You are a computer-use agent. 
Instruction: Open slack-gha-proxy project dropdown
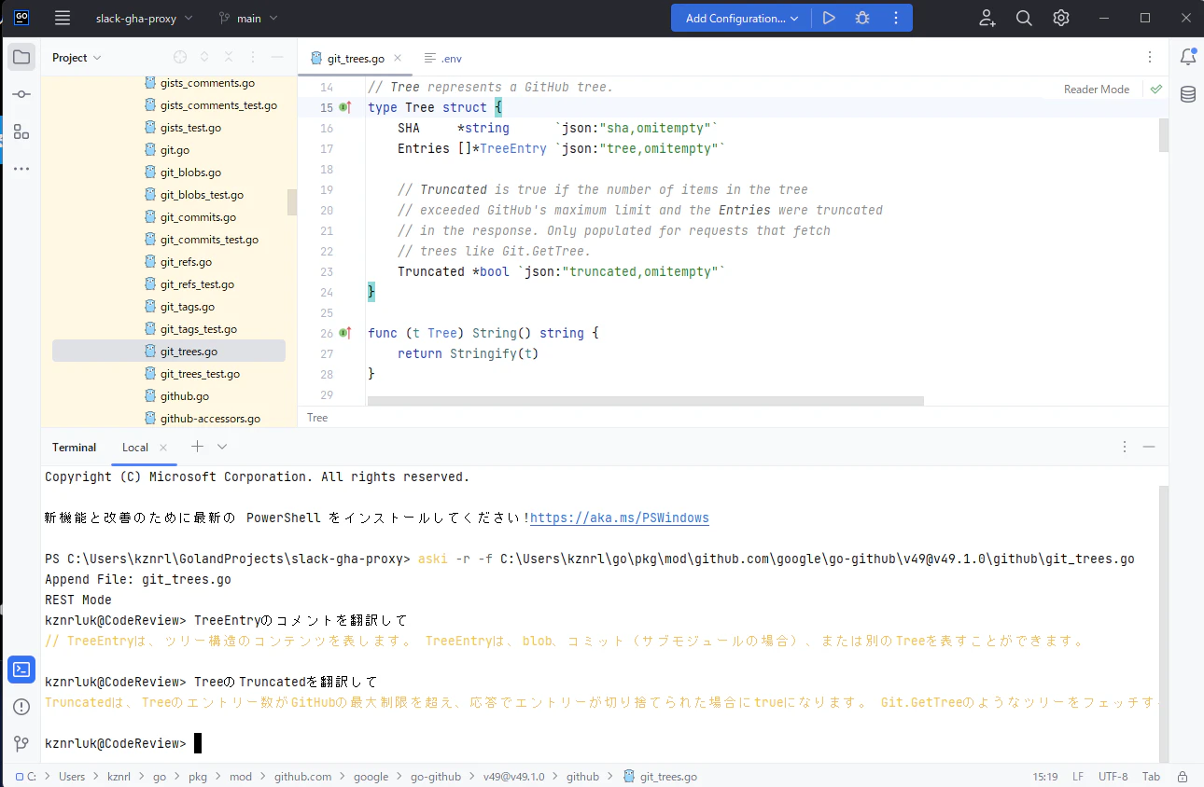click(144, 18)
